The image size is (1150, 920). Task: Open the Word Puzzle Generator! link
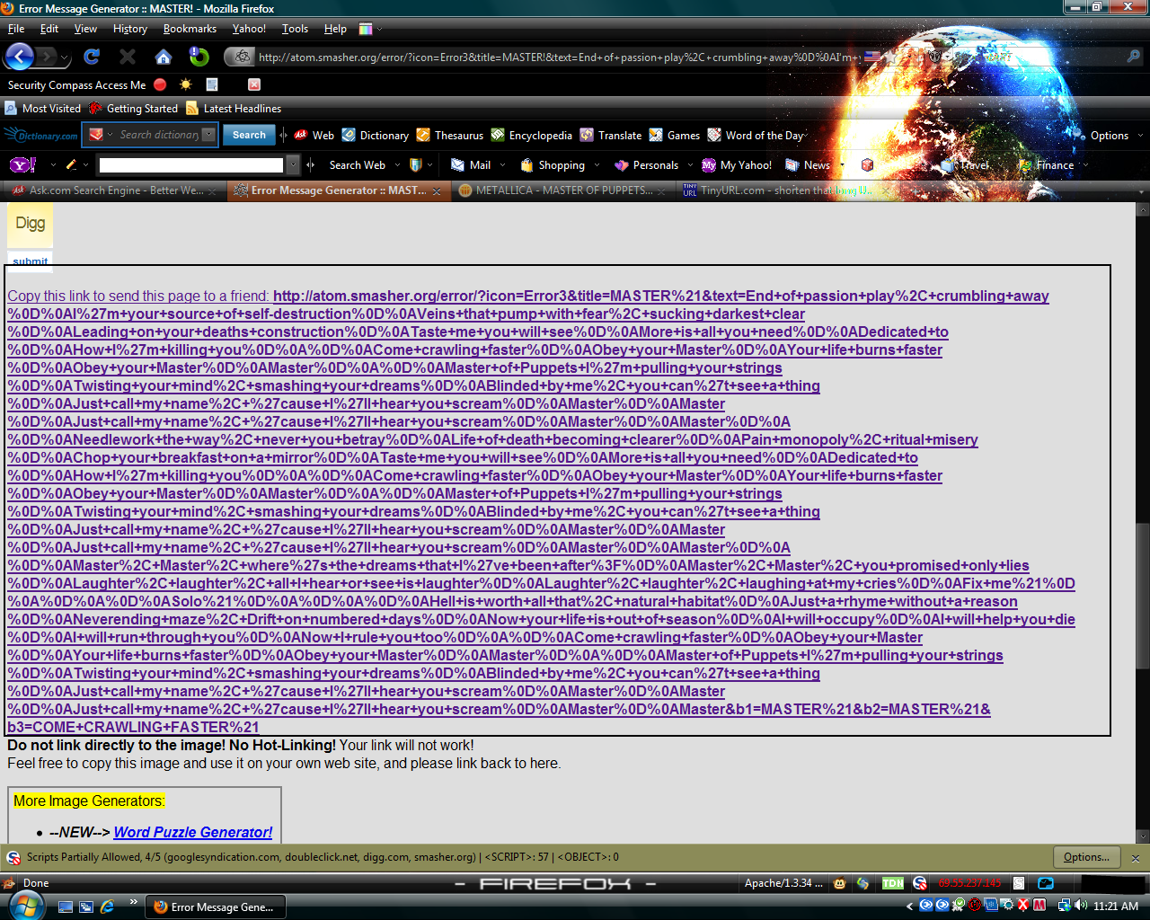pos(193,832)
